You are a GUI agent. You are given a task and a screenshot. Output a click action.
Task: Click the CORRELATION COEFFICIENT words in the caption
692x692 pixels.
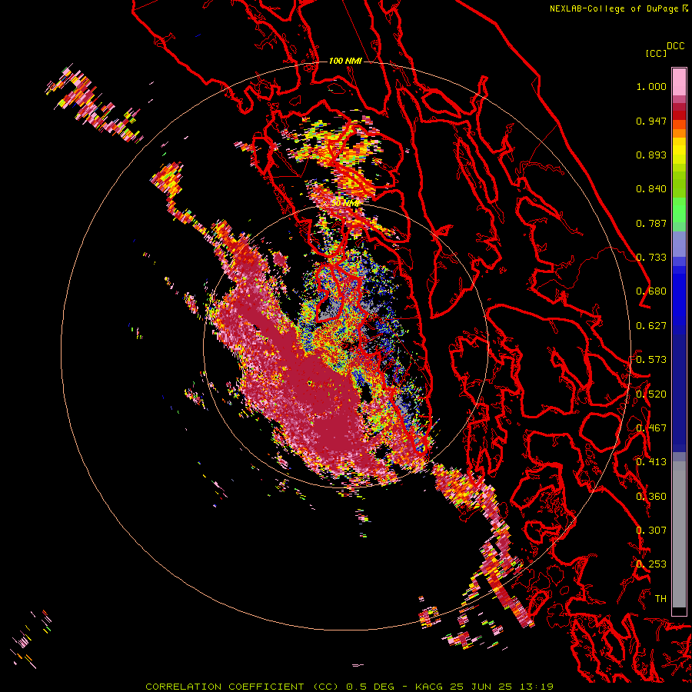pos(225,687)
